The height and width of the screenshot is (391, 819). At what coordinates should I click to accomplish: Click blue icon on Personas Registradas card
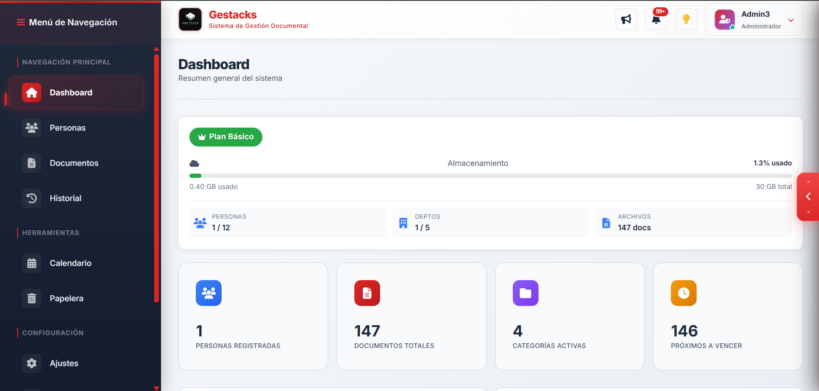209,293
